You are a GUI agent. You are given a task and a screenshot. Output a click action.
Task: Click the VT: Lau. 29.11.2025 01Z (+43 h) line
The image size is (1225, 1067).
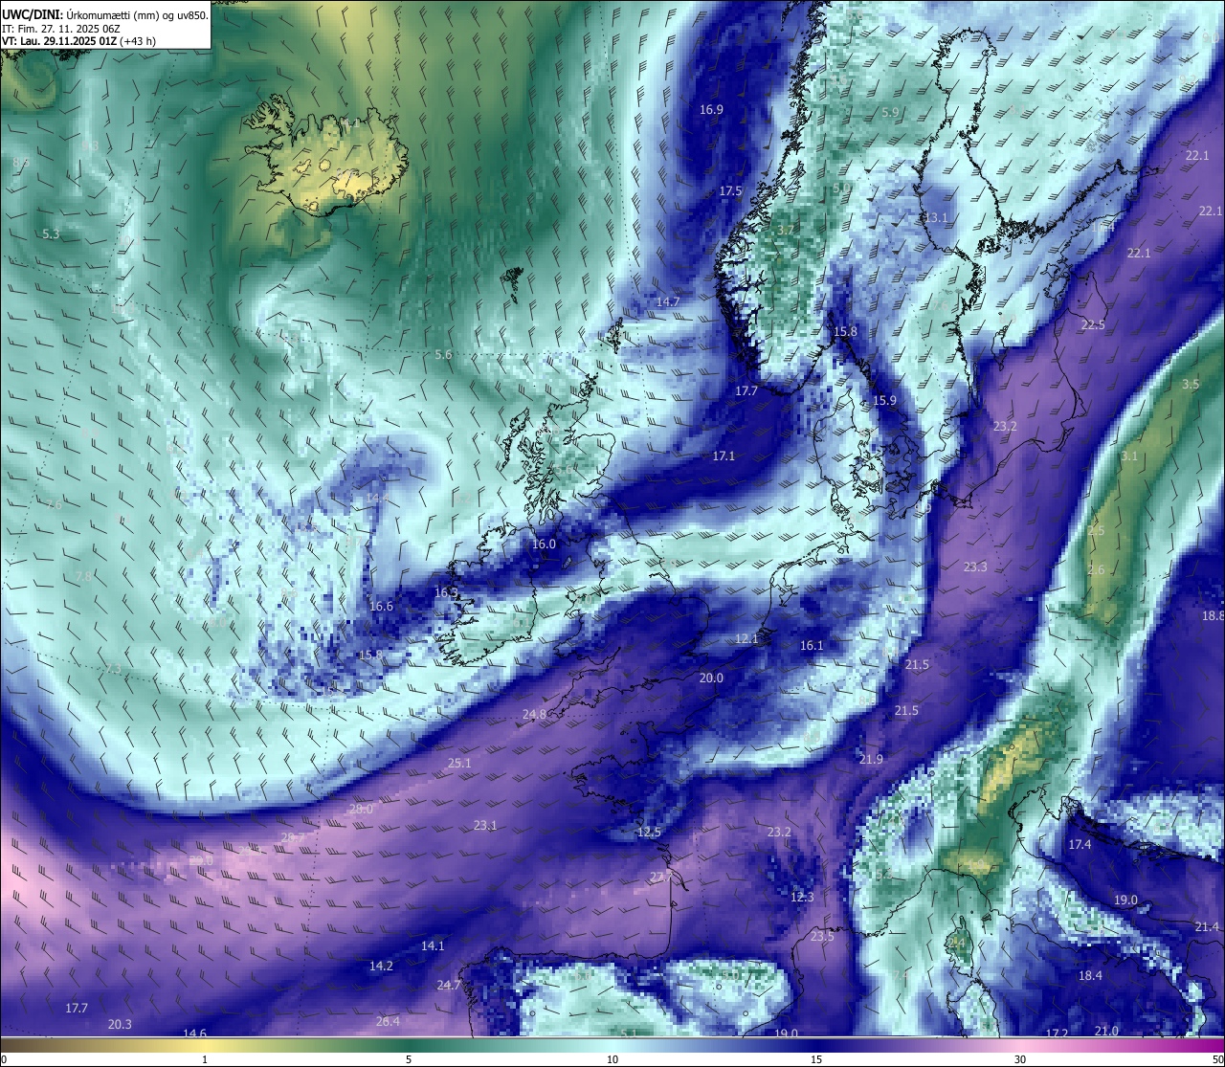[79, 41]
